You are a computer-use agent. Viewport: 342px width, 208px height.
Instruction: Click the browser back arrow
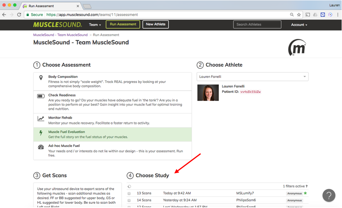pyautogui.click(x=4, y=15)
